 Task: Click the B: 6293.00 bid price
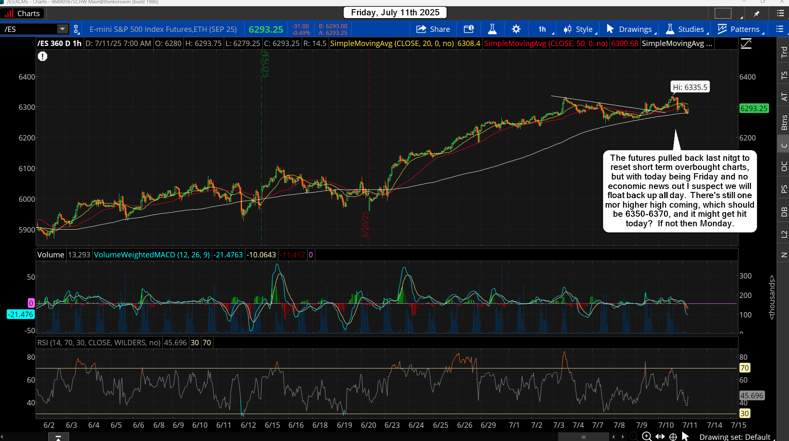click(333, 26)
